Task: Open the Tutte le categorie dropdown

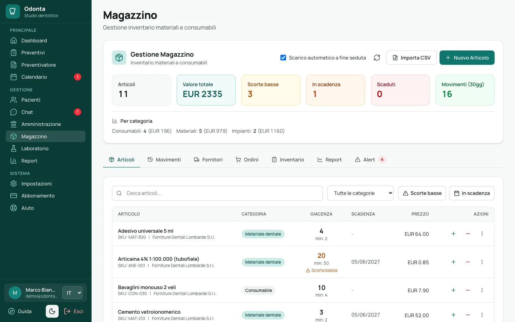Action: [360, 193]
